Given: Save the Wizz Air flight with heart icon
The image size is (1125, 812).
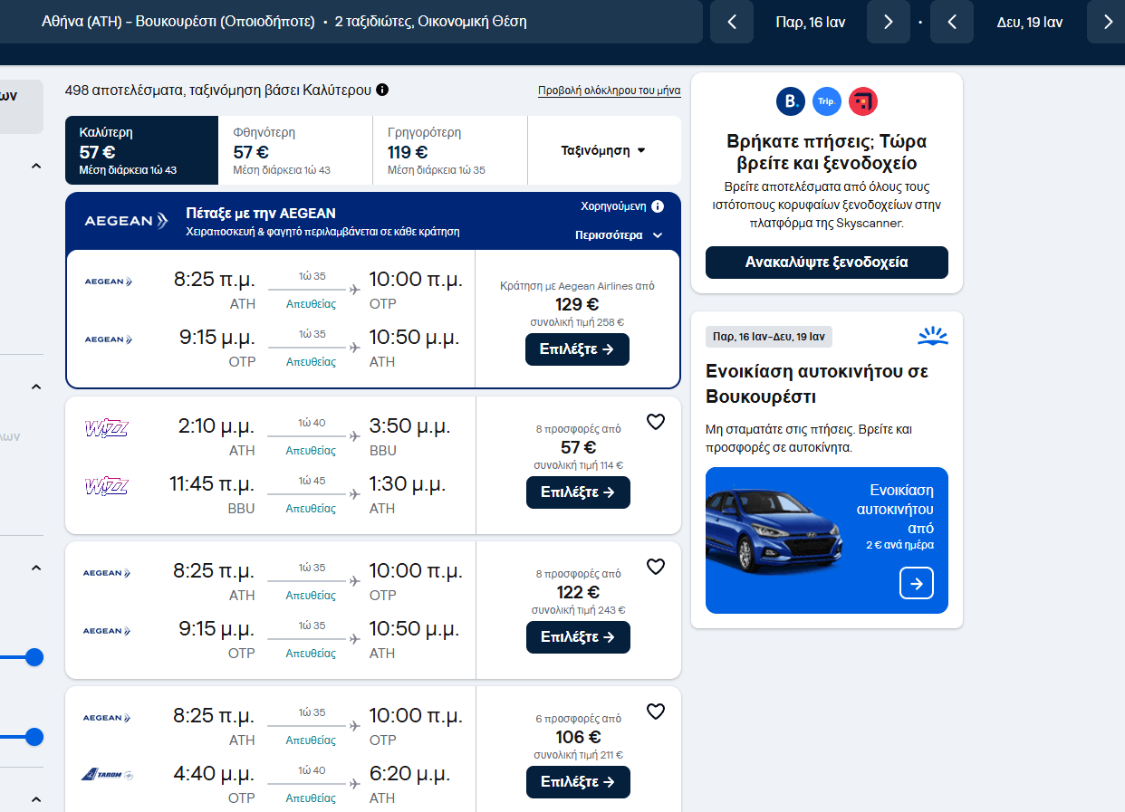Looking at the screenshot, I should click(x=656, y=422).
